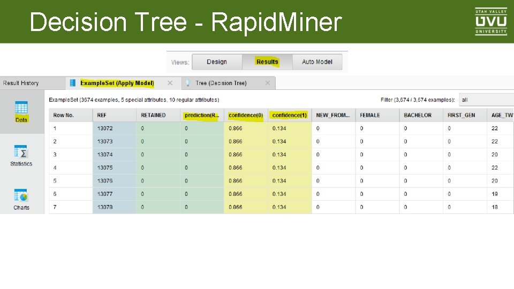
Task: Click the confidence(1) column header
Action: click(x=290, y=116)
